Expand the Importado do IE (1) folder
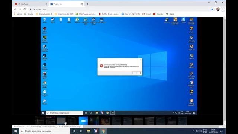The height and width of the screenshot is (134, 238). [x=64, y=14]
